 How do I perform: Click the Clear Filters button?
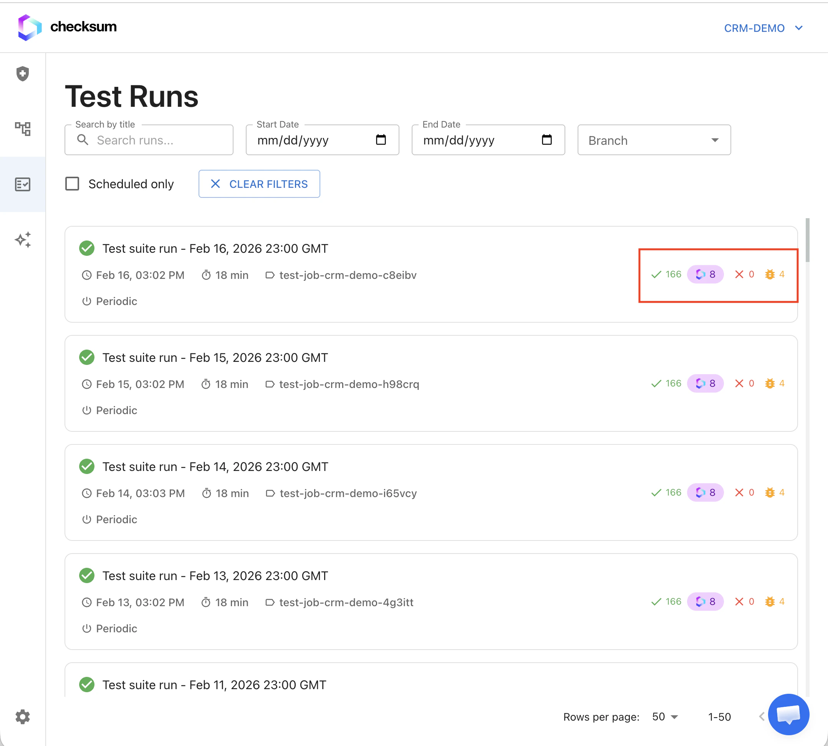259,184
